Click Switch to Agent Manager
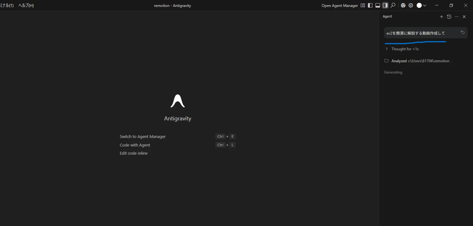Screen dimensions: 473x226 [x=142, y=136]
